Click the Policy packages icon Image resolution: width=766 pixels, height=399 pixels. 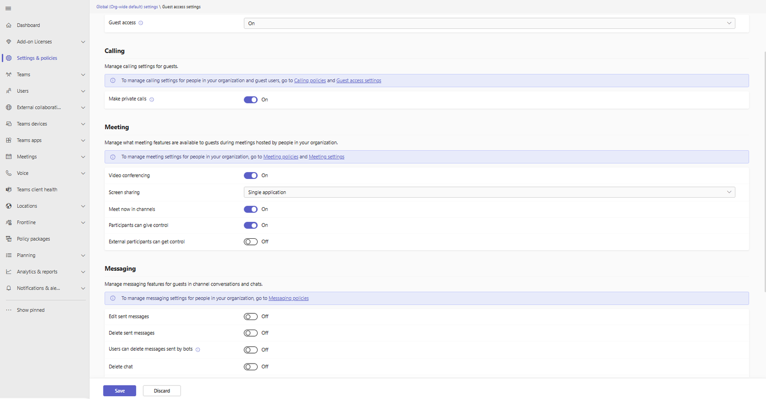pos(9,239)
